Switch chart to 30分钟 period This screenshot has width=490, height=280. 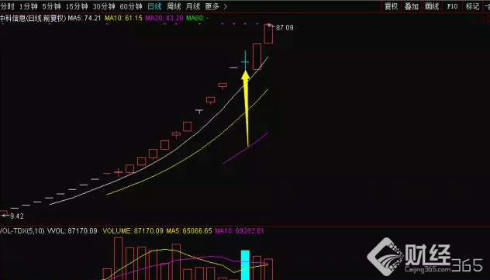click(x=104, y=6)
